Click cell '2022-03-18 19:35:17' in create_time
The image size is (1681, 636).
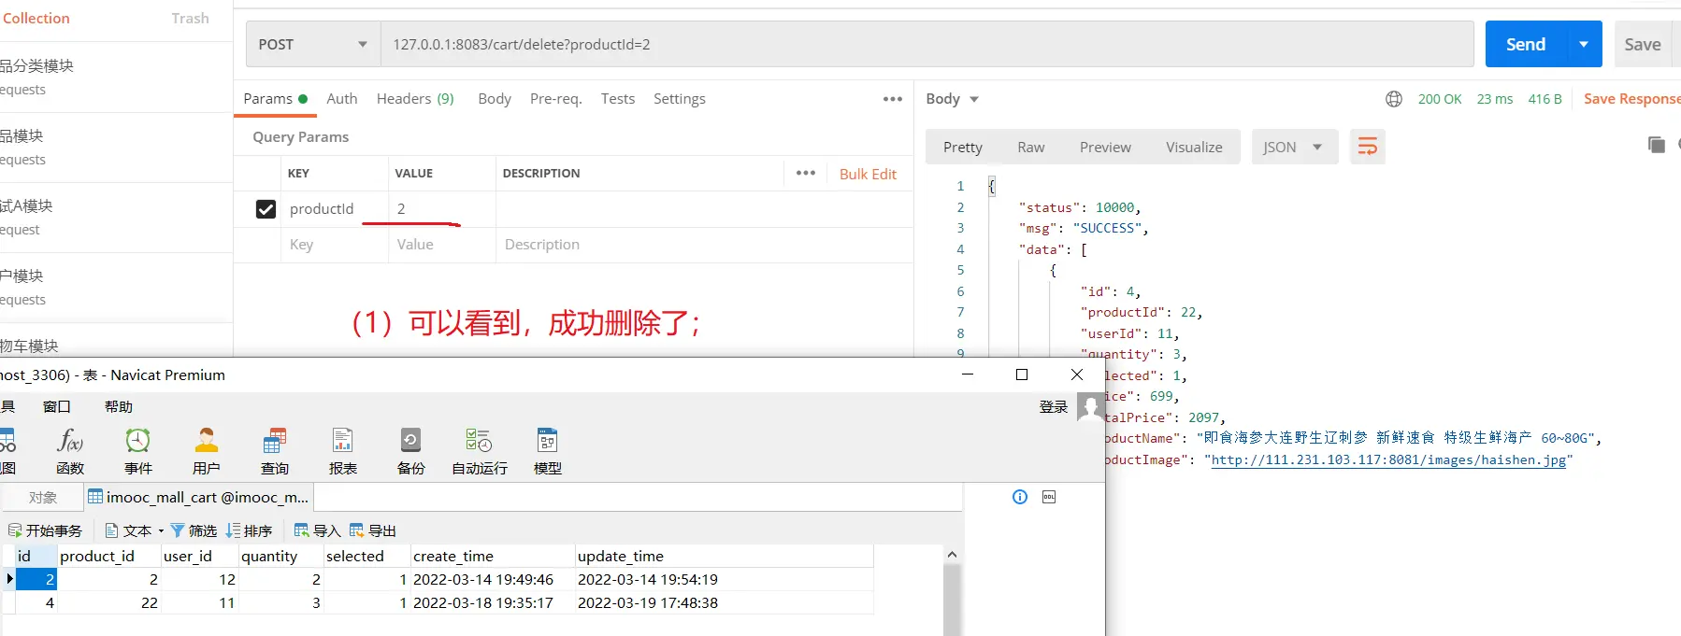491,602
